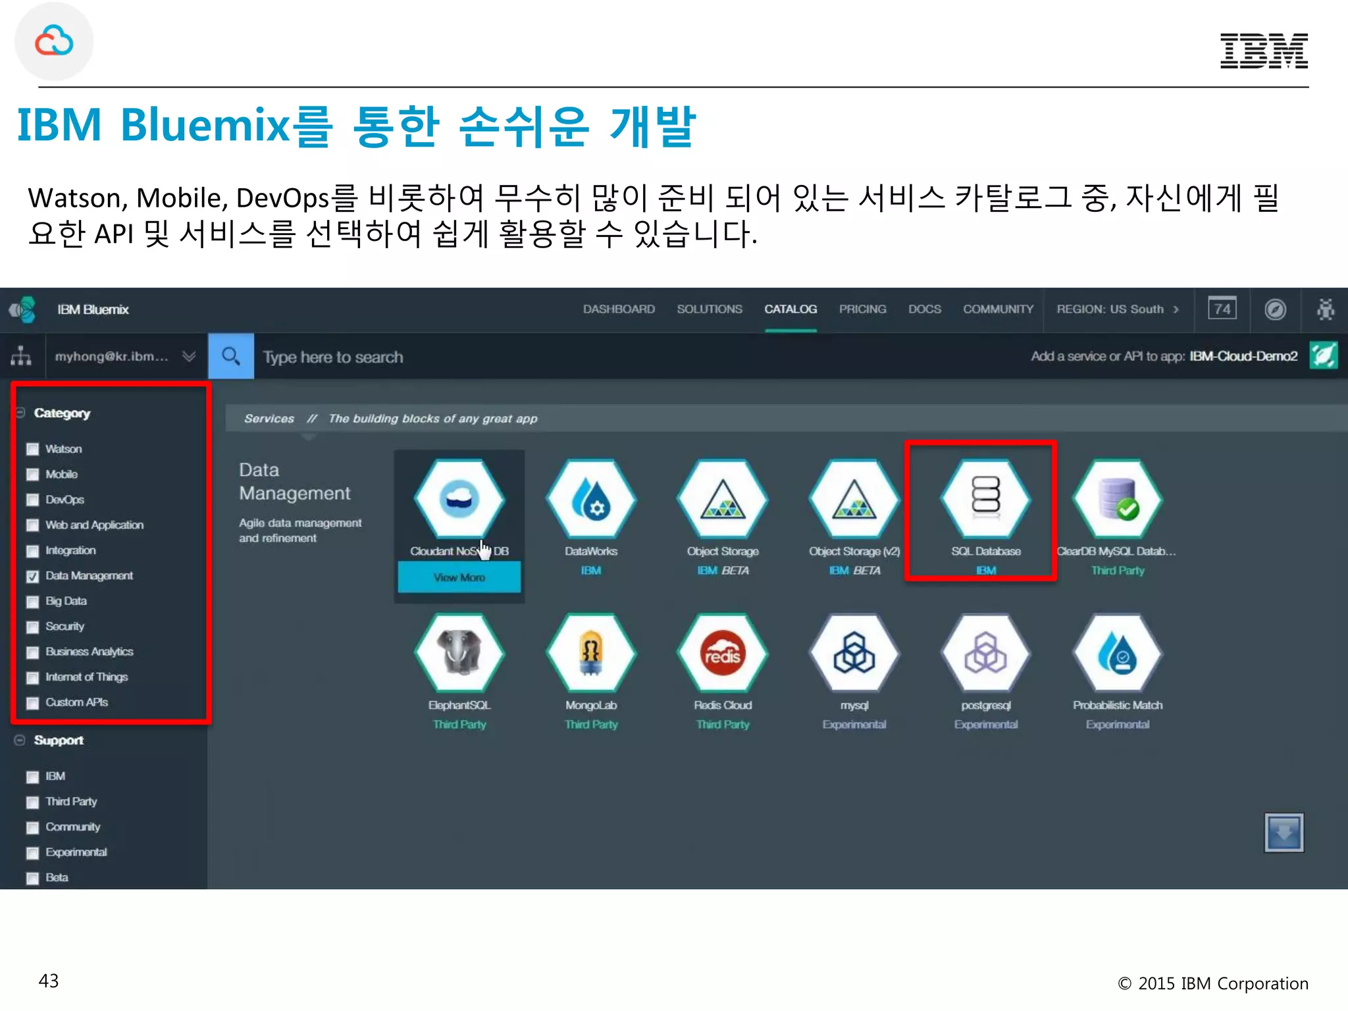
Task: Check the DevOps category filter
Action: (x=32, y=500)
